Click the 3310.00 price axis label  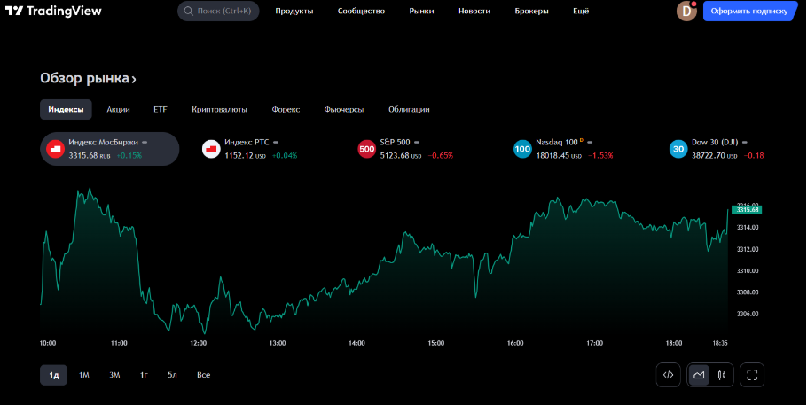748,270
